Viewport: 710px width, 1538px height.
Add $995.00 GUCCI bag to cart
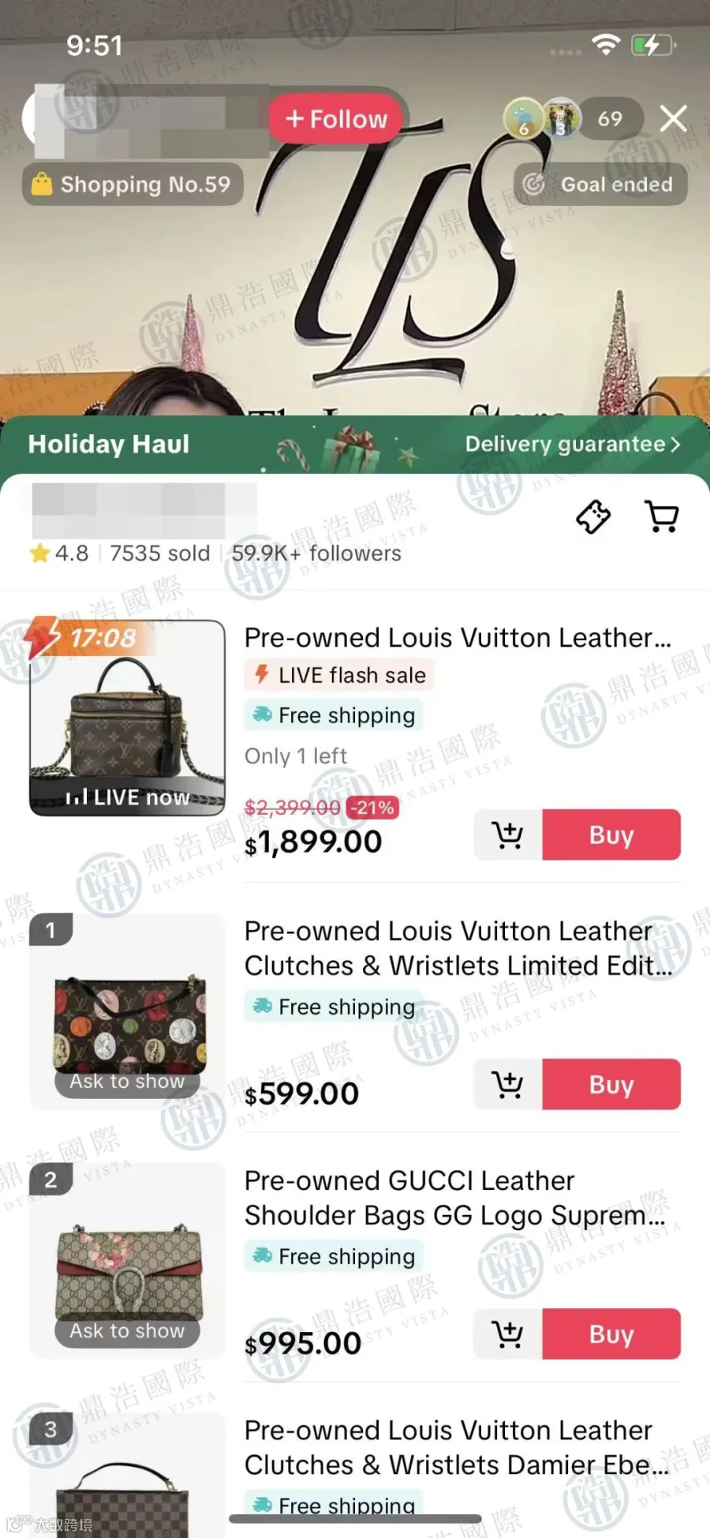[x=508, y=1334]
